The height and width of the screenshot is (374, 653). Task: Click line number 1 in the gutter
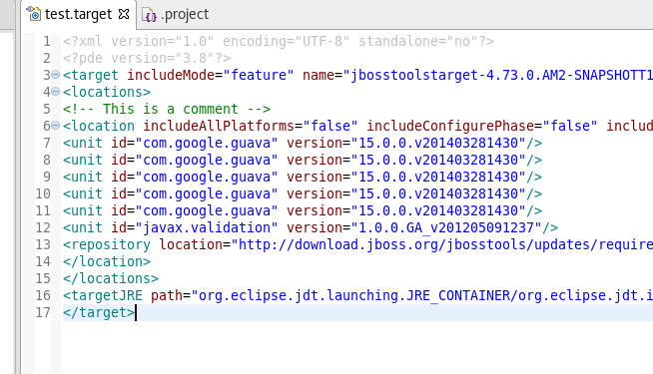[x=47, y=42]
